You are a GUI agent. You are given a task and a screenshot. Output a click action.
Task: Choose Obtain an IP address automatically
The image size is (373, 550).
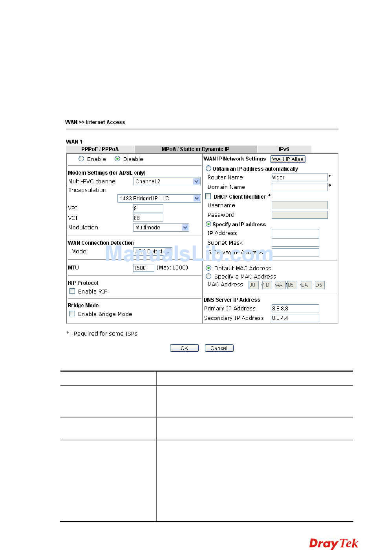point(208,168)
